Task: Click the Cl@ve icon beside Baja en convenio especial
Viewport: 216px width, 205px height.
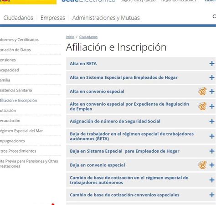Action: point(202,165)
